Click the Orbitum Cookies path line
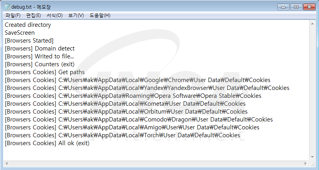The image size is (319, 170). tap(126, 112)
